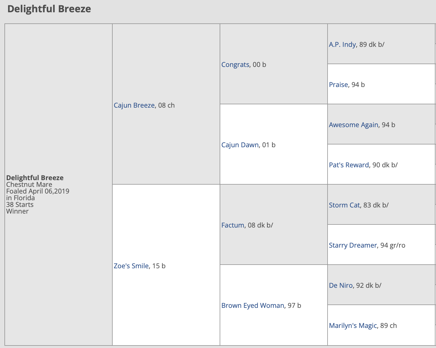
Task: Click the 38 Starts stat text
Action: [20, 205]
